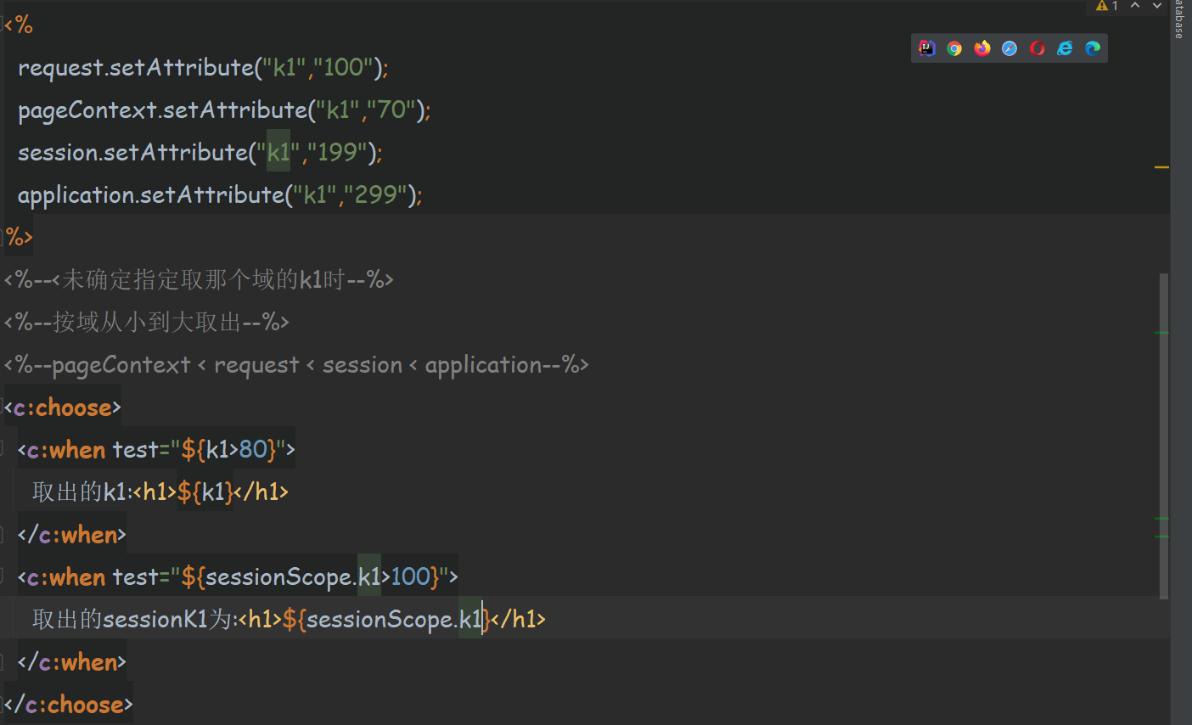Viewport: 1192px width, 725px height.
Task: Click setAttribute in the application line
Action: pyautogui.click(x=211, y=195)
